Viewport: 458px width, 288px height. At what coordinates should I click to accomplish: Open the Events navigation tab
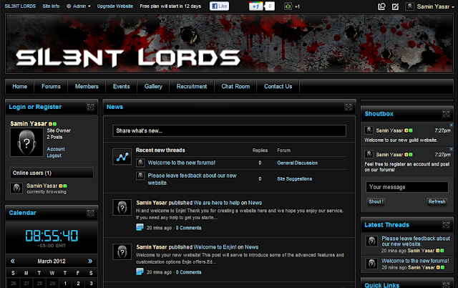121,87
